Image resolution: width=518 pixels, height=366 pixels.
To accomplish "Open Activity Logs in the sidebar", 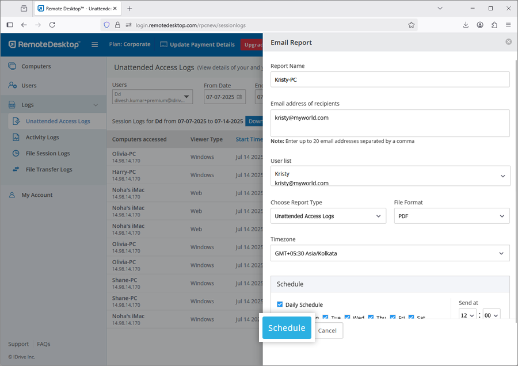I will click(x=42, y=138).
